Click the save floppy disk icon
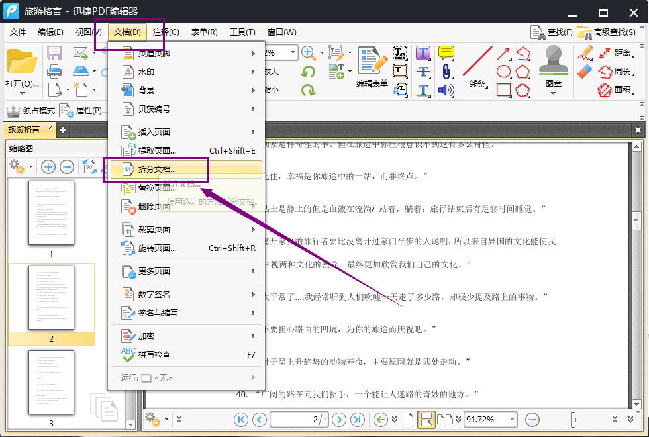The height and width of the screenshot is (437, 649). pyautogui.click(x=54, y=53)
